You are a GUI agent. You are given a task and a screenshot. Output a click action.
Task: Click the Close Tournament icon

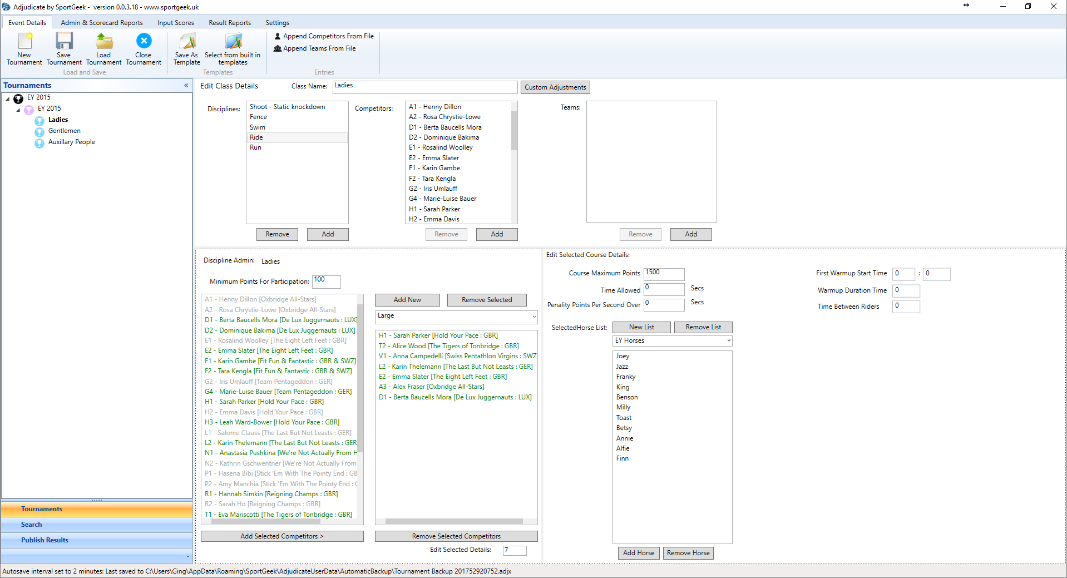pyautogui.click(x=144, y=41)
